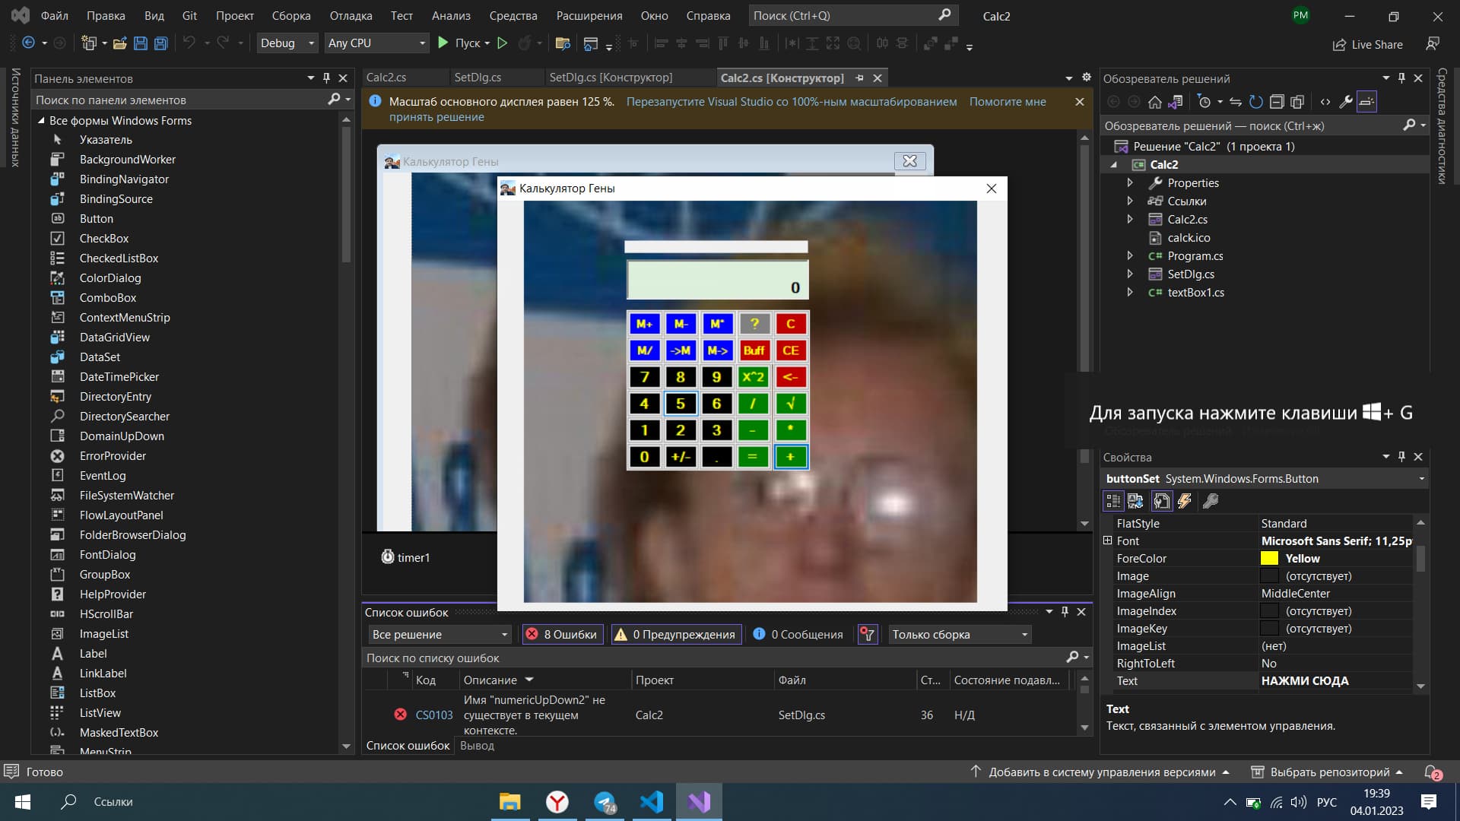Screen dimensions: 1460x821
Task: Click the Live Share button
Action: pos(1368,44)
